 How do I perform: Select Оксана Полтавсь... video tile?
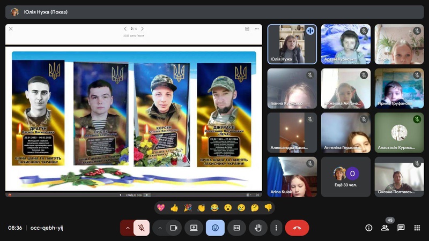point(399,177)
